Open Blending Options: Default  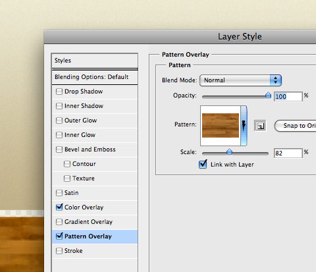click(x=95, y=77)
